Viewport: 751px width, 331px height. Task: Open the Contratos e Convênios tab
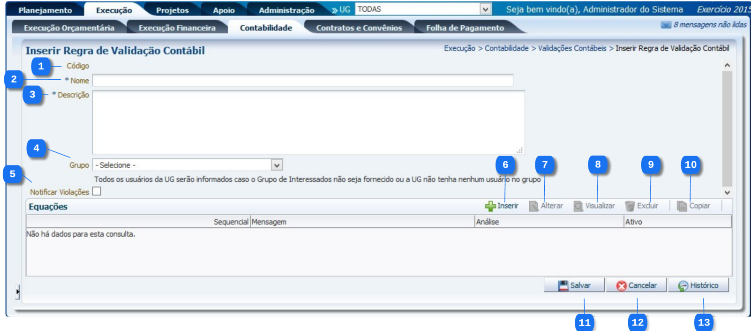tap(359, 28)
